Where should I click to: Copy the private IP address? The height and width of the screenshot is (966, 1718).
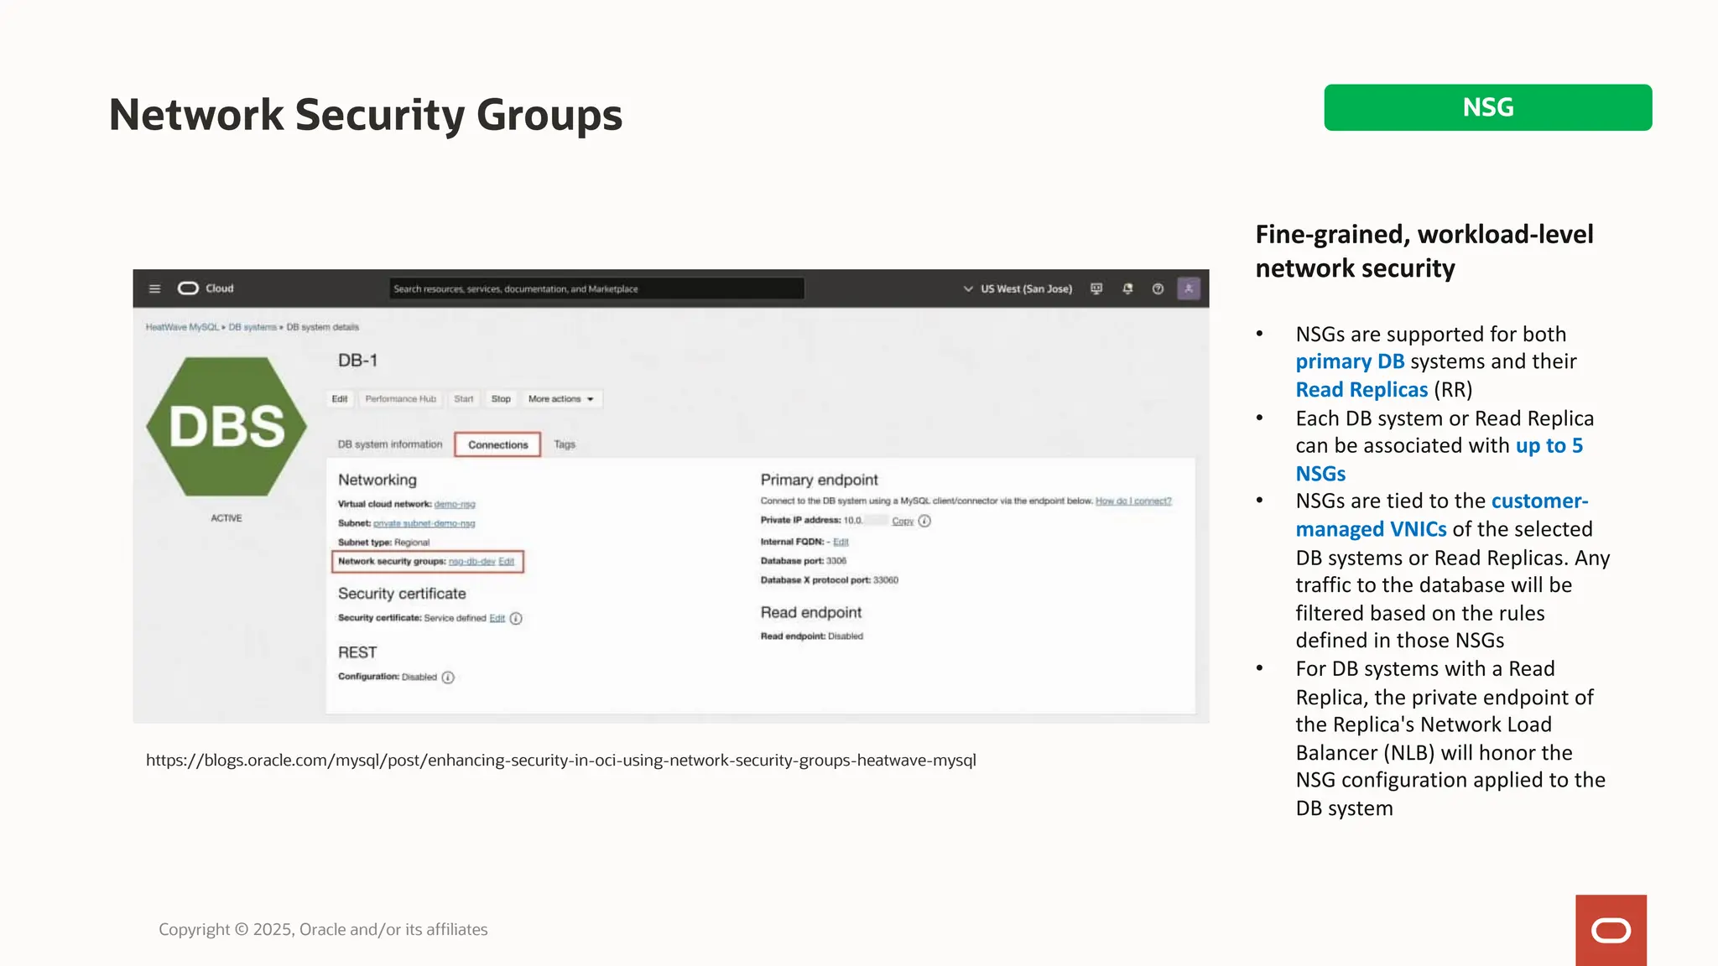903,522
